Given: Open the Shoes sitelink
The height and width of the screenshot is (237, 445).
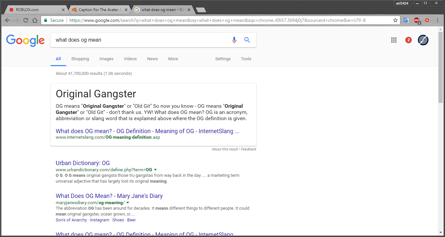Looking at the screenshot, I should coord(118,220).
